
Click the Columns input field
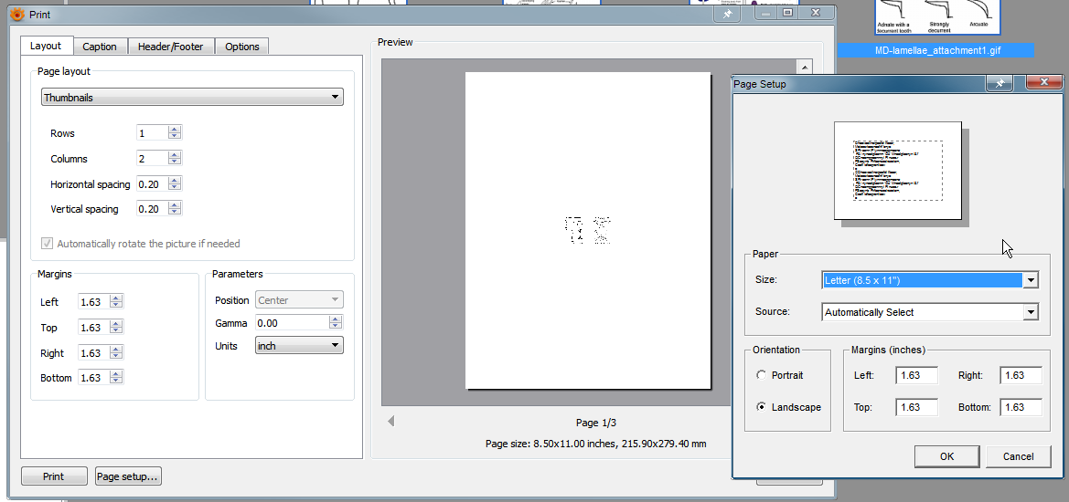pyautogui.click(x=153, y=158)
